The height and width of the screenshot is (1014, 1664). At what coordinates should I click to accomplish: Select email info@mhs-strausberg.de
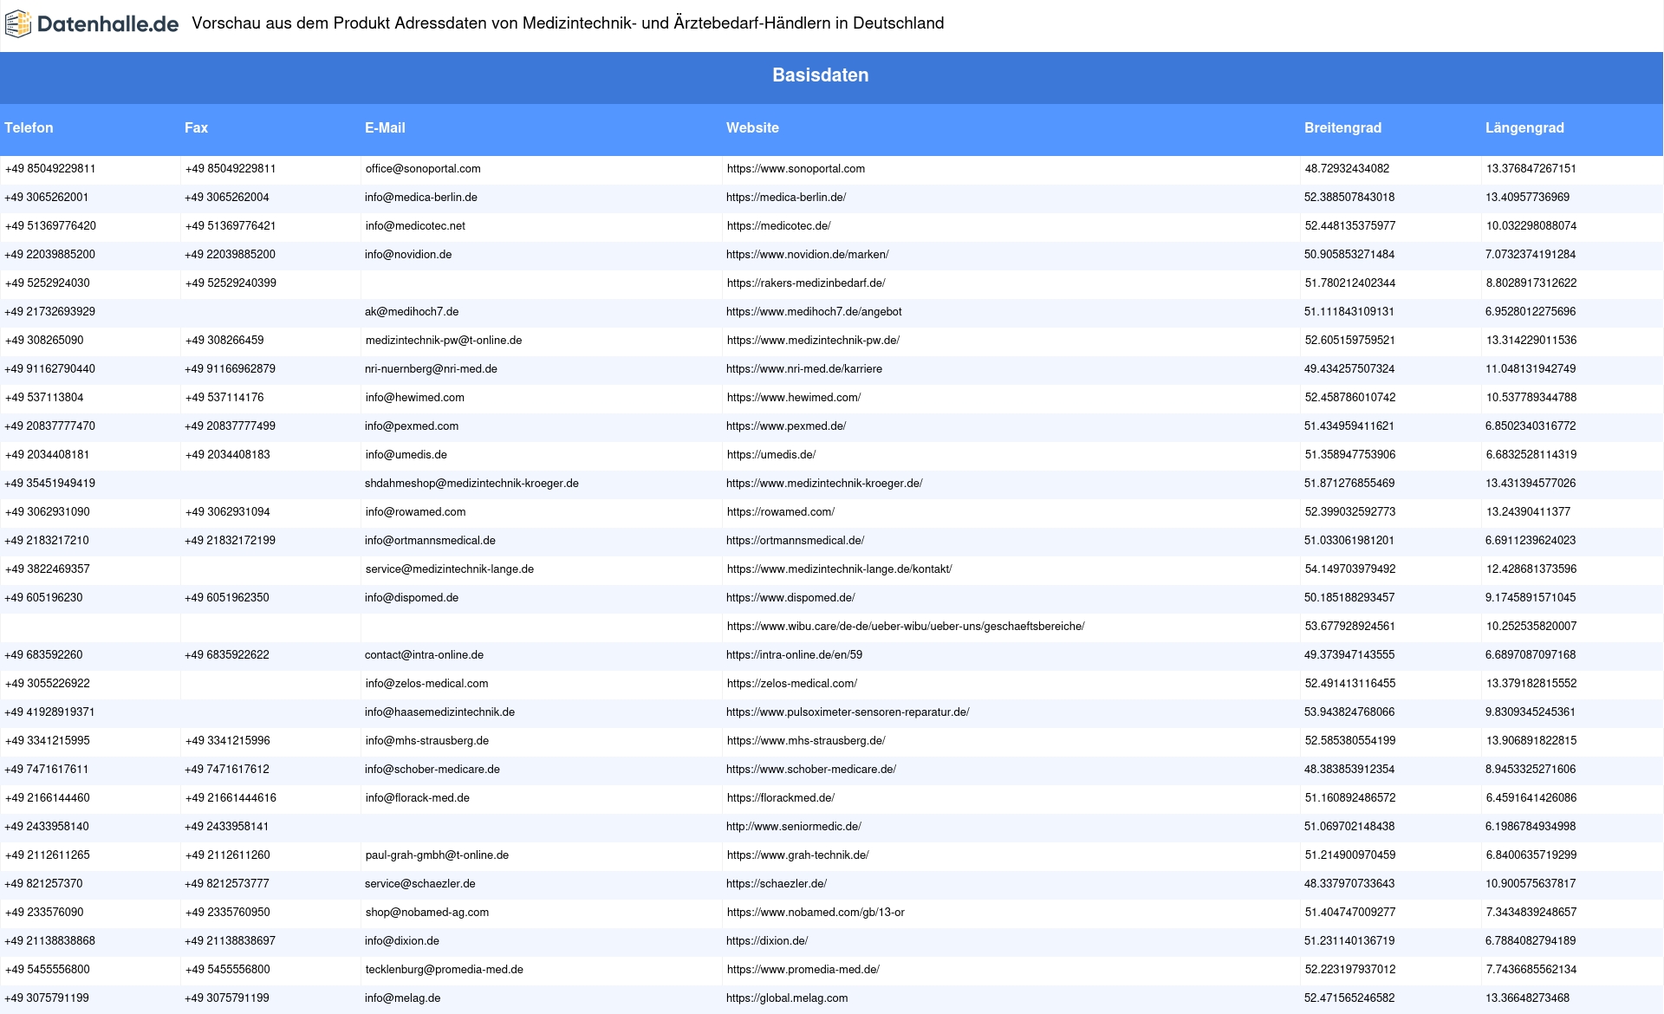[427, 741]
